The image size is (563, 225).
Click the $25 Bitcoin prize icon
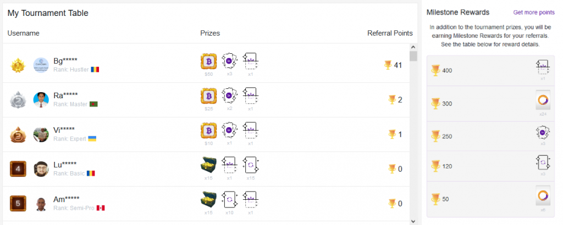click(x=208, y=96)
